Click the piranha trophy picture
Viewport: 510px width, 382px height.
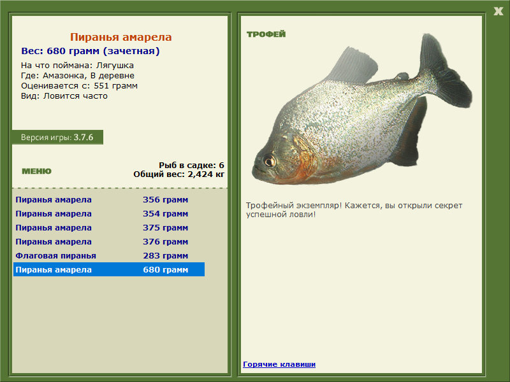click(362, 109)
